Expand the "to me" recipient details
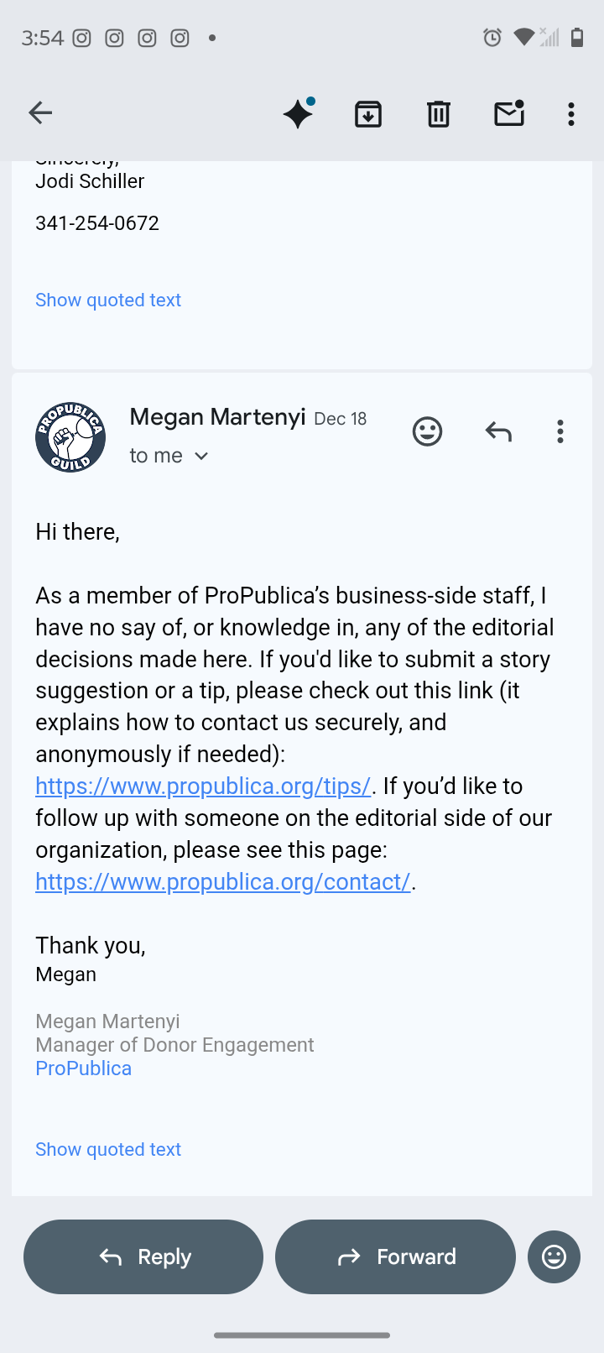 (x=169, y=456)
